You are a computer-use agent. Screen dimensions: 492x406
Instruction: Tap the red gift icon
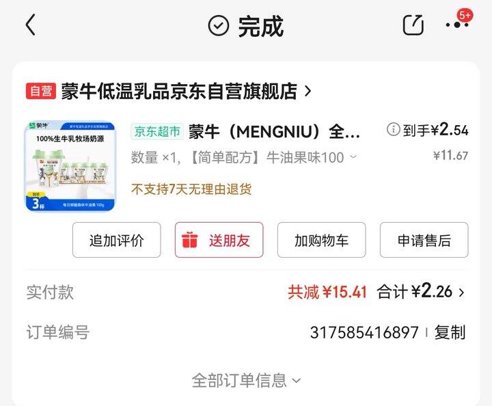pos(189,240)
